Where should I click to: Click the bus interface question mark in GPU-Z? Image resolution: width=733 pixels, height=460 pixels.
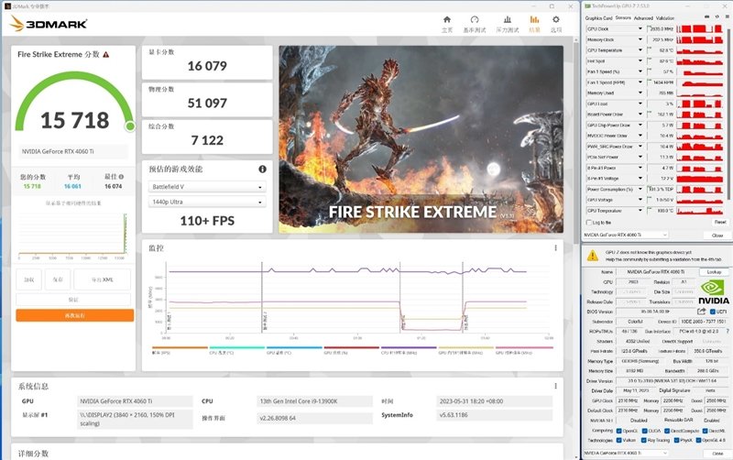coord(728,331)
